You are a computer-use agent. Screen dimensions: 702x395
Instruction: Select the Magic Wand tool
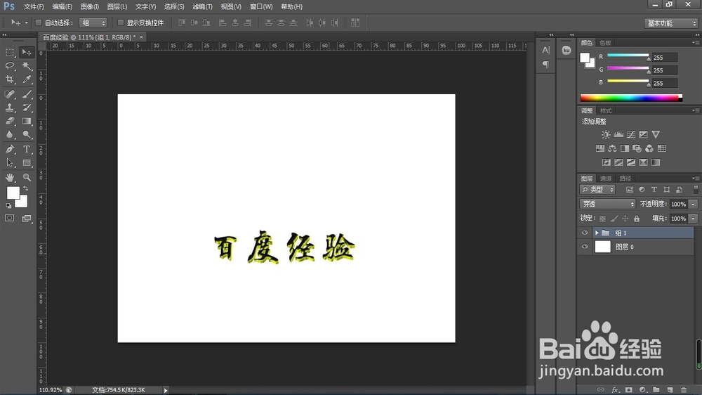click(x=27, y=66)
